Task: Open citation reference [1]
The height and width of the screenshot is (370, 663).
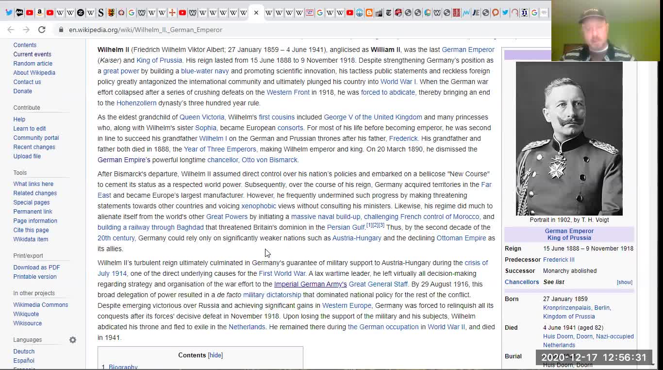Action: (x=369, y=225)
